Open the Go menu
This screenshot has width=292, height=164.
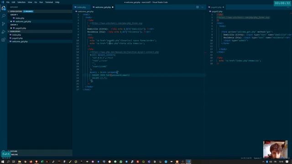pyautogui.click(x=36, y=2)
